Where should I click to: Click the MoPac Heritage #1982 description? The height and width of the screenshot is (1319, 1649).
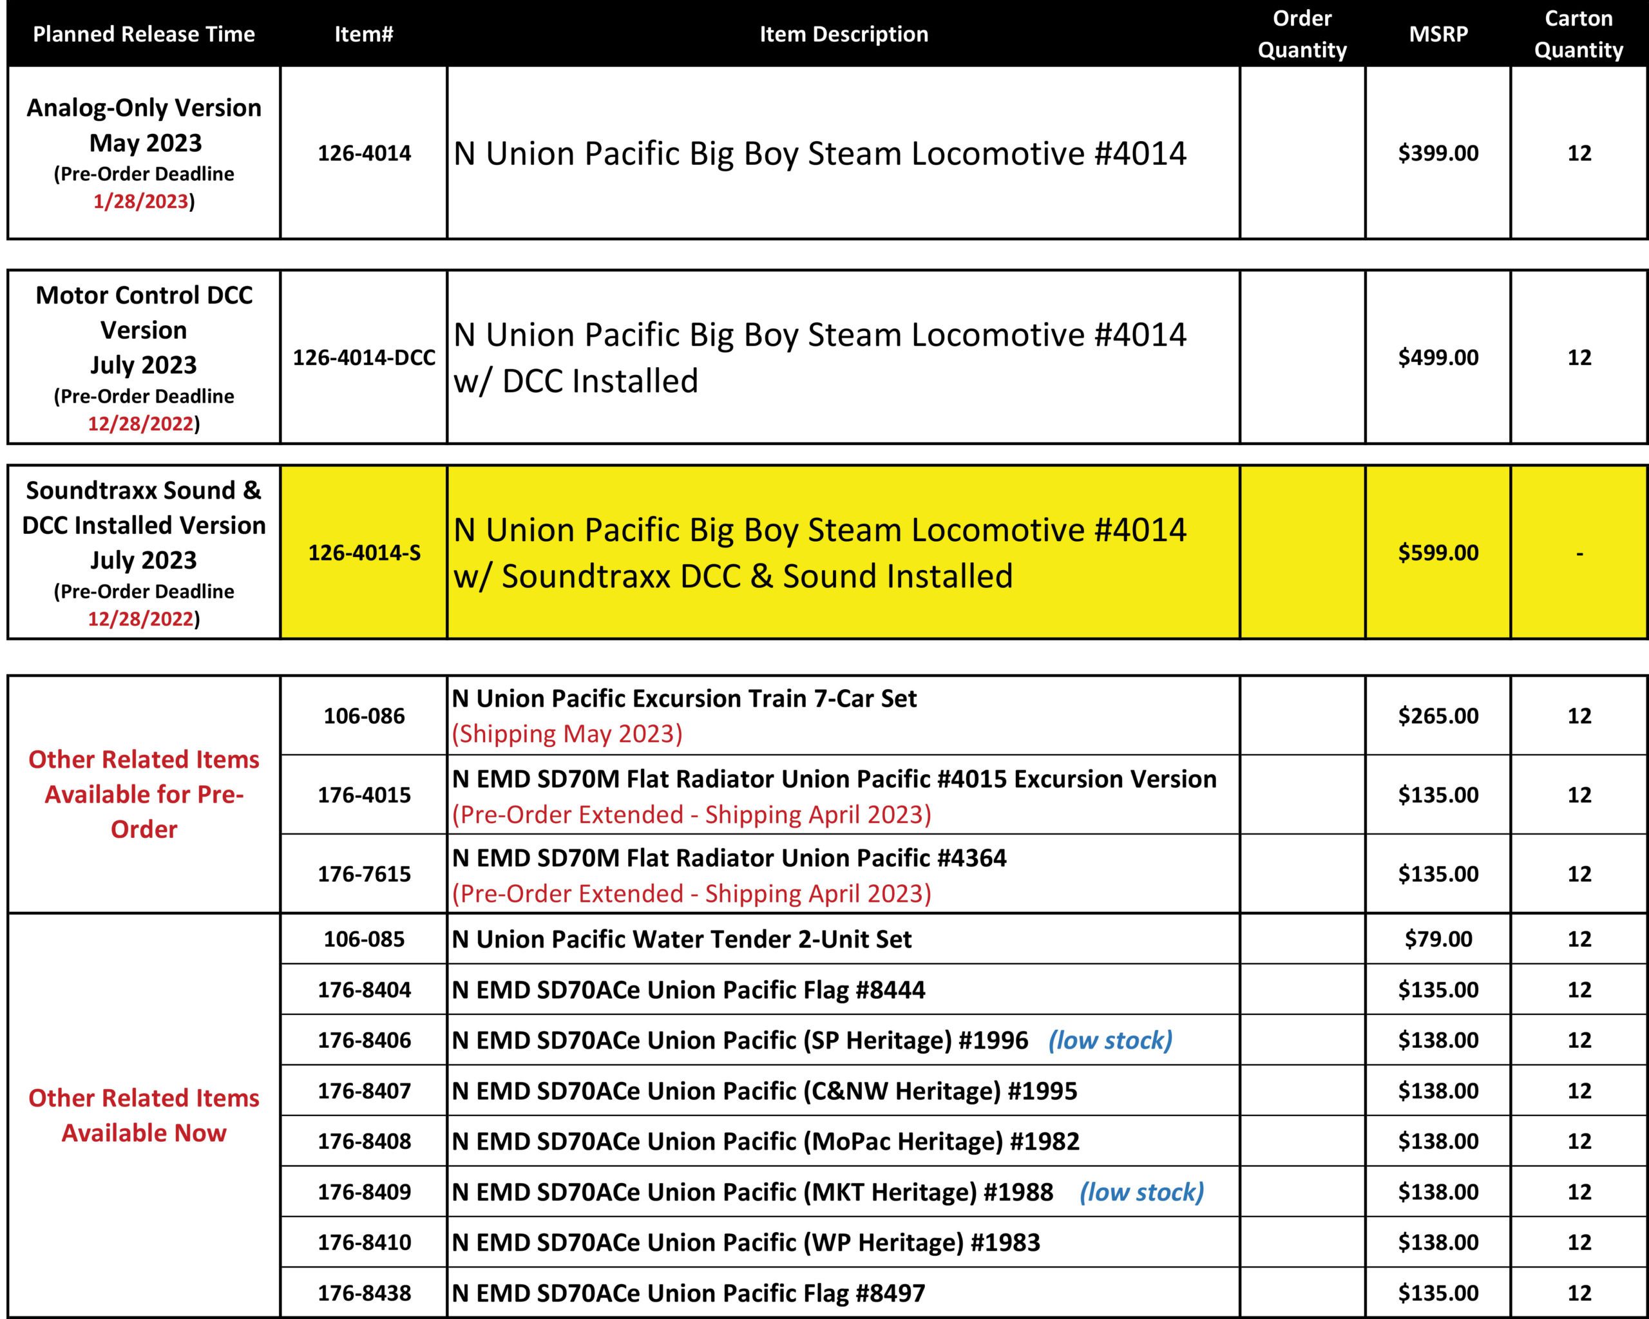click(766, 1142)
